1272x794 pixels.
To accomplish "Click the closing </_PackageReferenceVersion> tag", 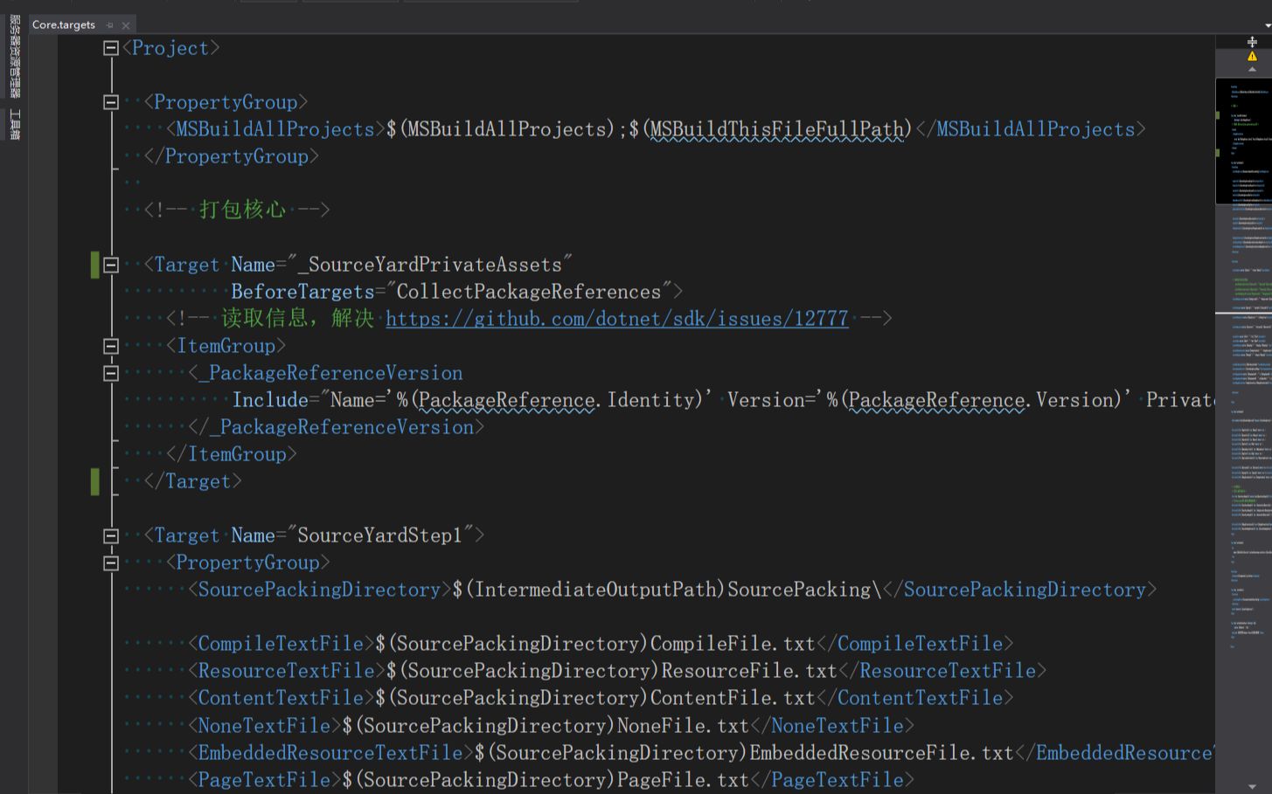I will [x=337, y=427].
